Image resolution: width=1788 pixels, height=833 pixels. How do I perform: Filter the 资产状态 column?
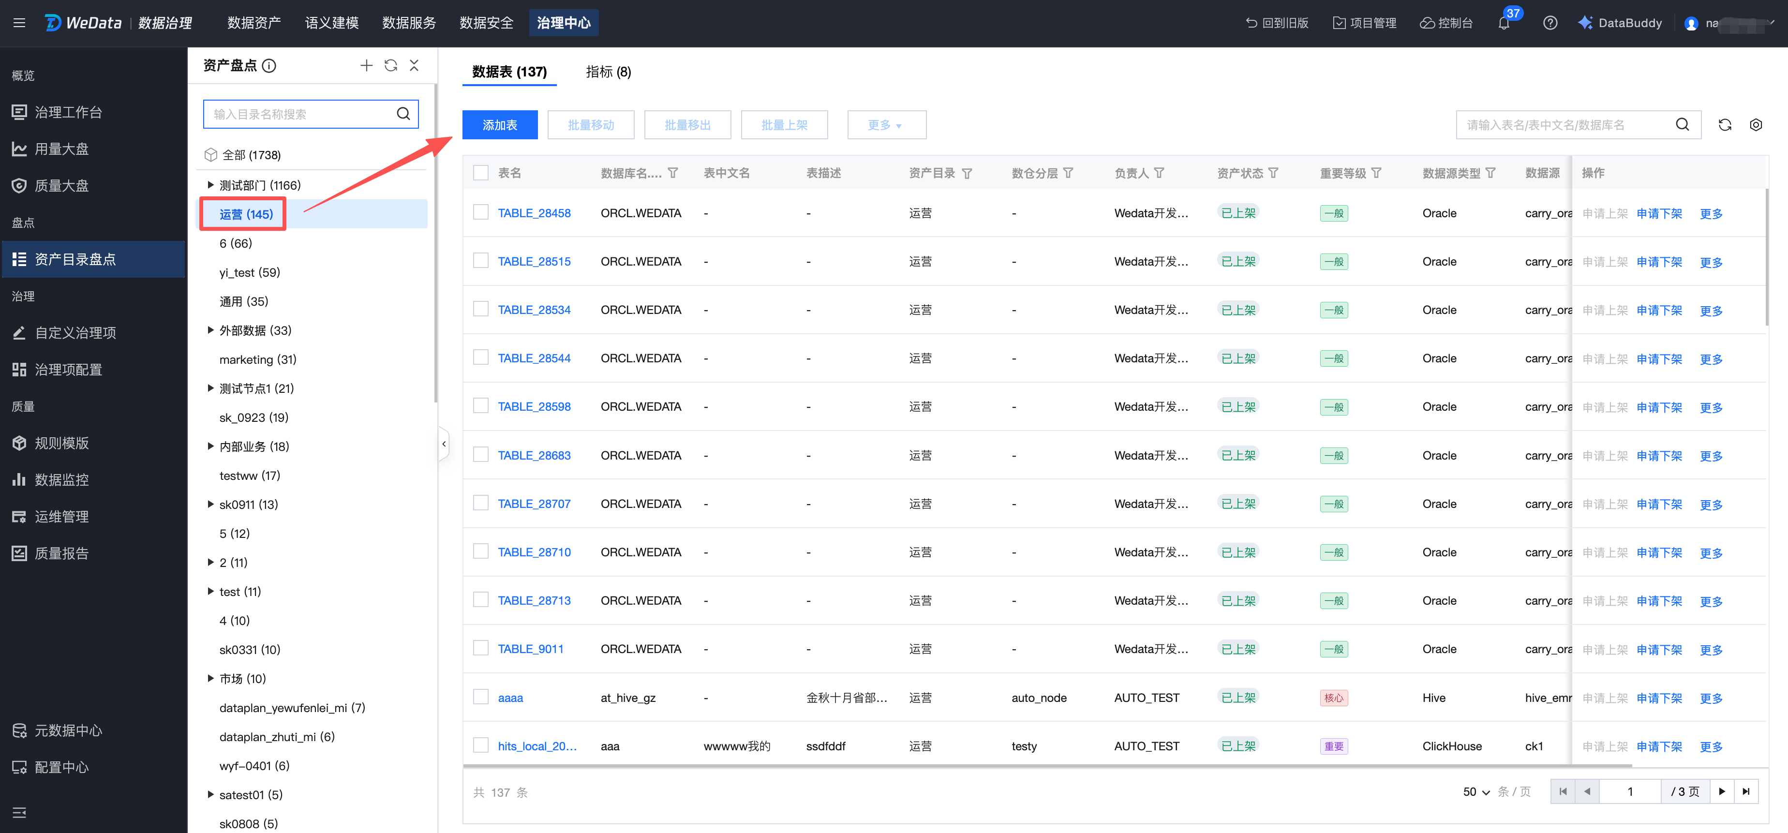(x=1273, y=173)
